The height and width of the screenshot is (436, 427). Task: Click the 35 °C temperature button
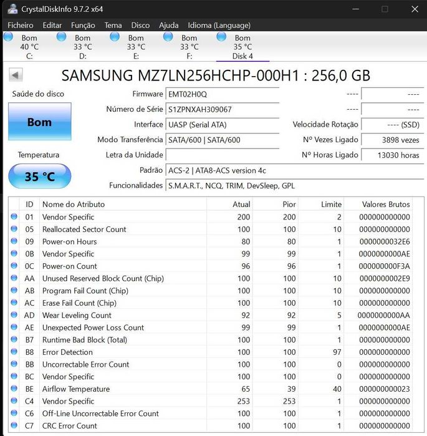40,177
